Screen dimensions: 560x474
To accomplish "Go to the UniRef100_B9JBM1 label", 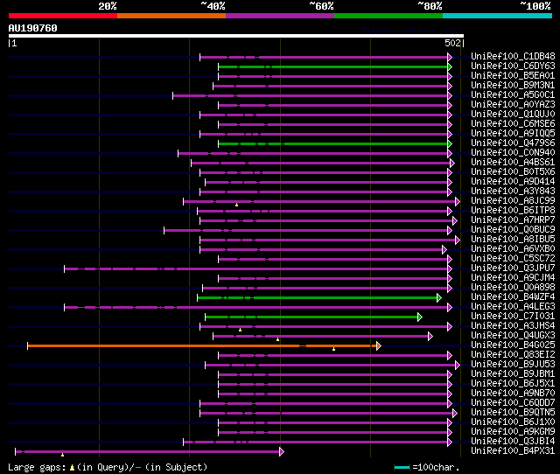I will 513,374.
